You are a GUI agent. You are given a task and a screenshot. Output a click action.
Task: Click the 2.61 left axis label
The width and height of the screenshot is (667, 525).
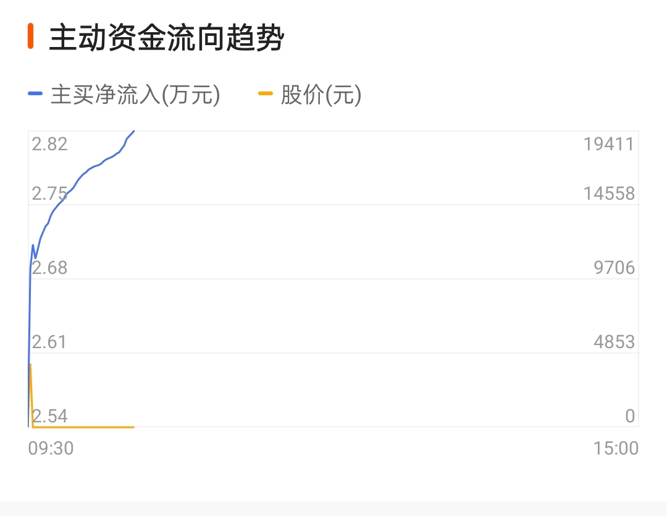(49, 342)
